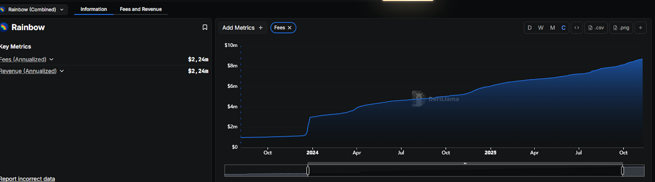Open the Rainbow (Combined) dropdown
This screenshot has height=182, width=655.
tap(33, 9)
